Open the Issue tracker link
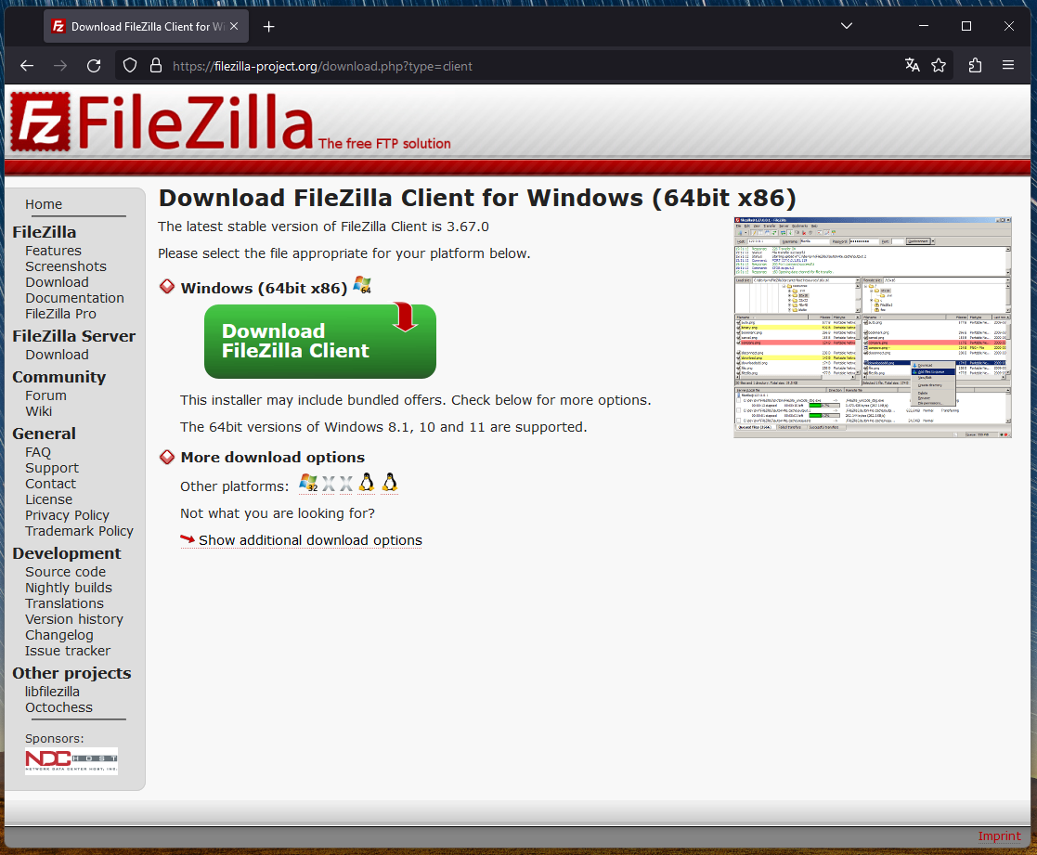1037x855 pixels. click(x=68, y=652)
